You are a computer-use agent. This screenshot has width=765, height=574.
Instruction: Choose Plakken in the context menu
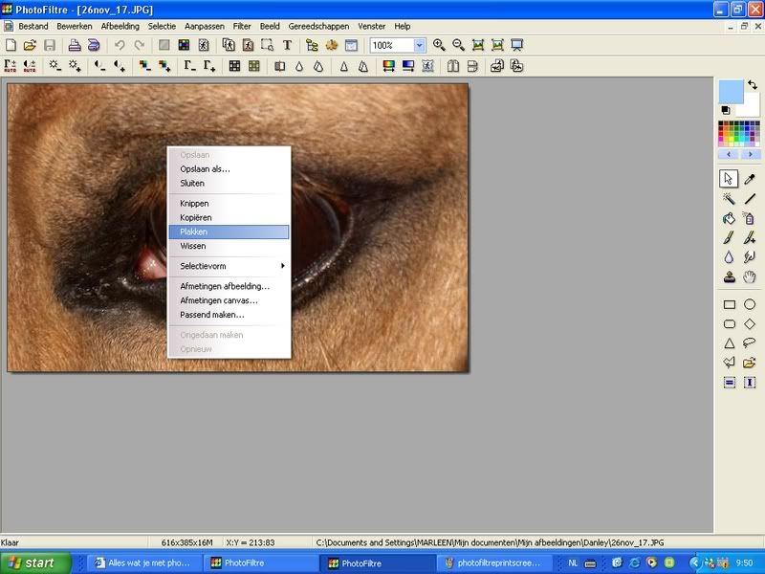pyautogui.click(x=229, y=232)
